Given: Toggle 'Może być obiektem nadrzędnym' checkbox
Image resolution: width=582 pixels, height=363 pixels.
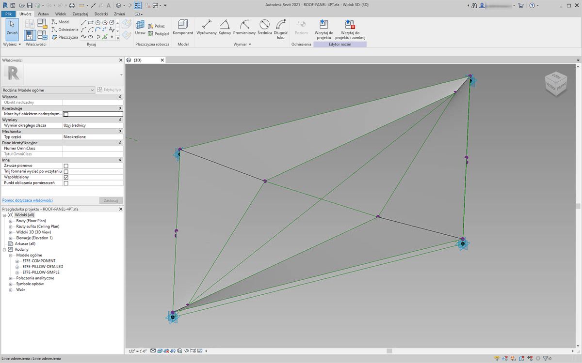Looking at the screenshot, I should point(66,114).
